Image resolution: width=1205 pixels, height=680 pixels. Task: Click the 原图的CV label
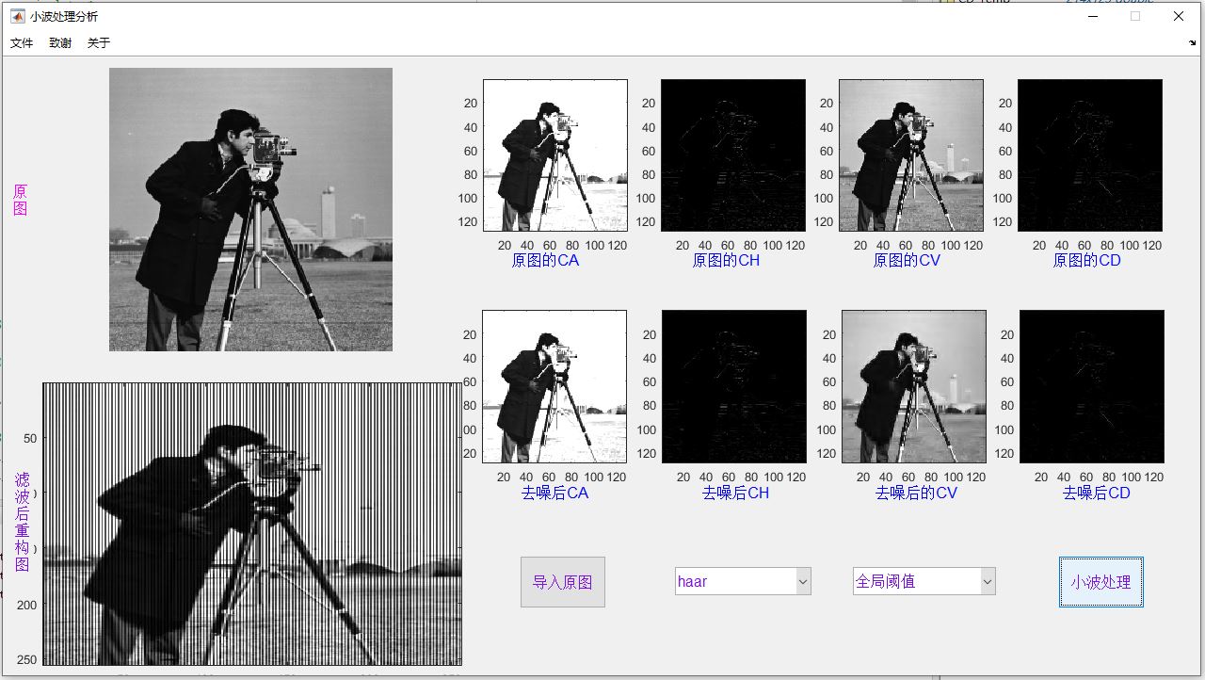pyautogui.click(x=907, y=261)
